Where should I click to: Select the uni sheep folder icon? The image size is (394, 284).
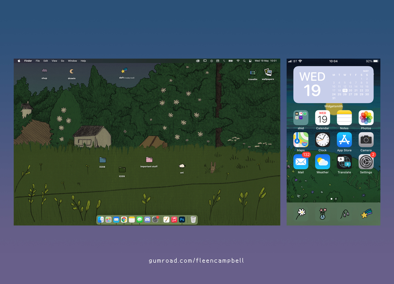click(182, 168)
